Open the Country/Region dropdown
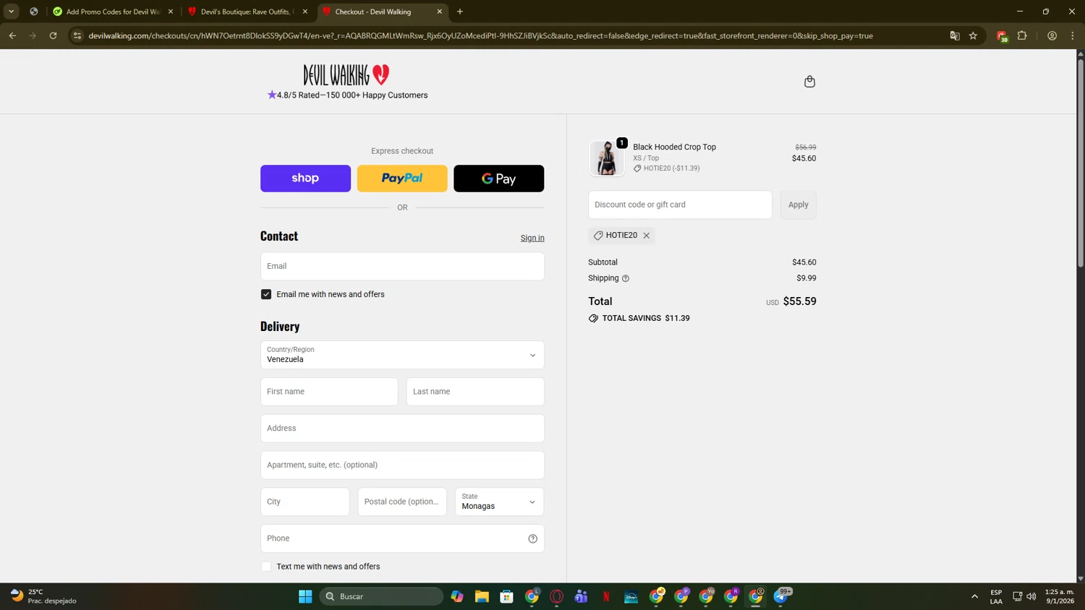Screen dimensions: 1085x610 click(402, 355)
